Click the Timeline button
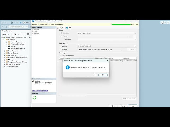Image resolution: width=170 pixels, height=127 pixels. pyautogui.click(x=132, y=49)
